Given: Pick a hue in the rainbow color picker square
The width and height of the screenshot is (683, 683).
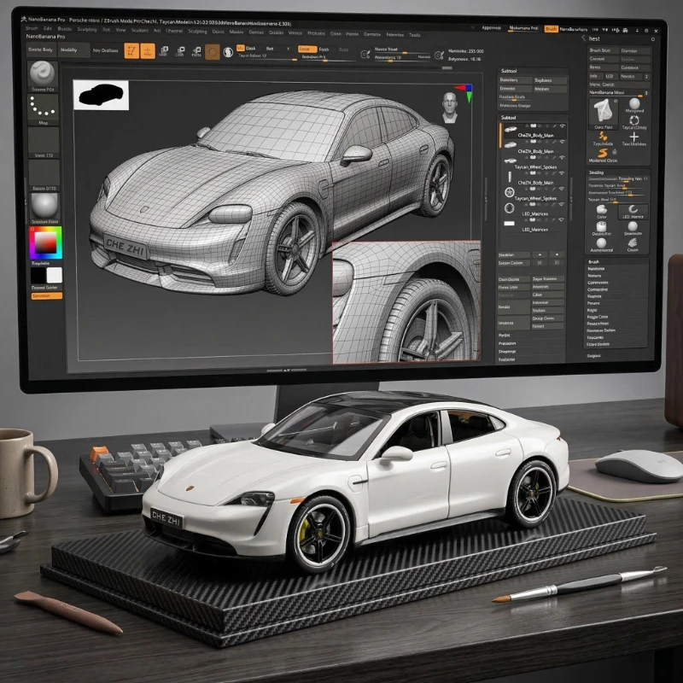Looking at the screenshot, I should (x=46, y=242).
